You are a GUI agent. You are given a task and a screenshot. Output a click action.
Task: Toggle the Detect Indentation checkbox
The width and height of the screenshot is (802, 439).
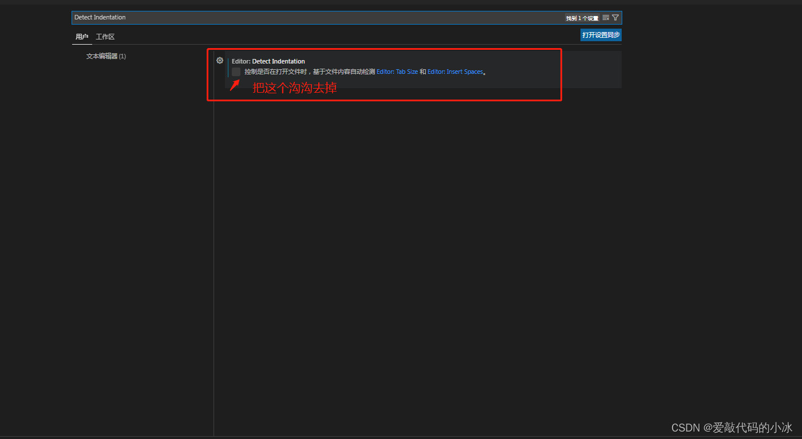click(236, 72)
